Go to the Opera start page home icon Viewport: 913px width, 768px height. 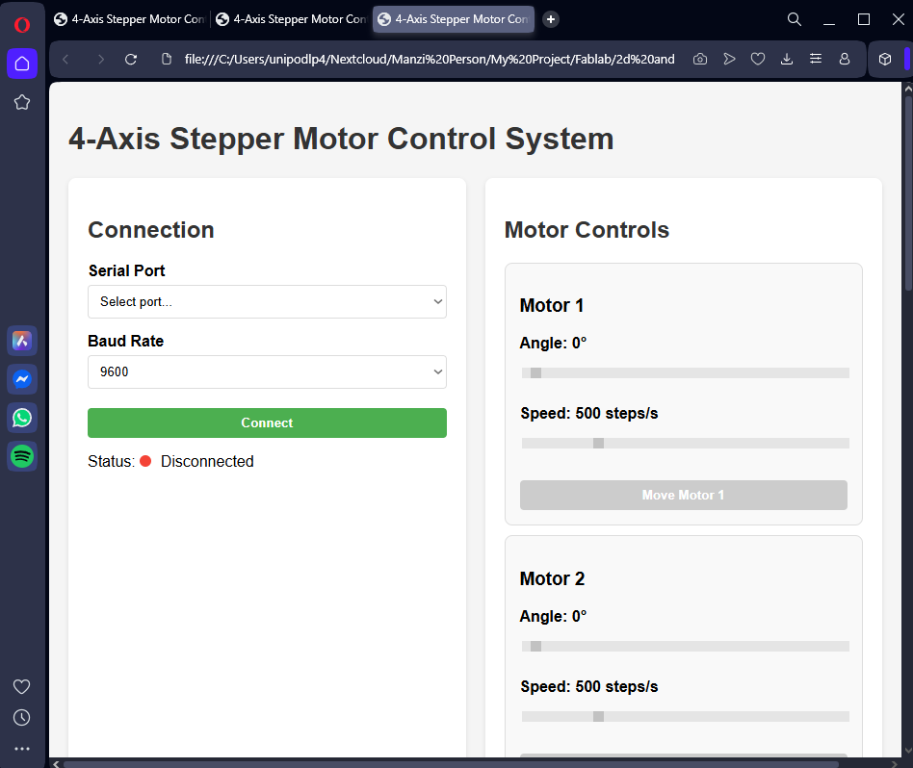coord(22,64)
